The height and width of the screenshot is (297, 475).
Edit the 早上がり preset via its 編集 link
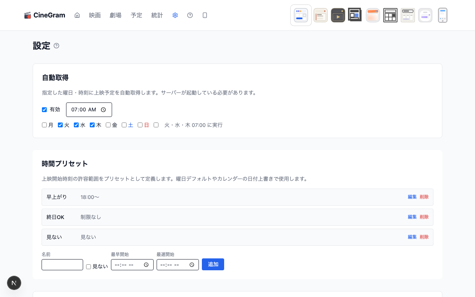point(412,197)
